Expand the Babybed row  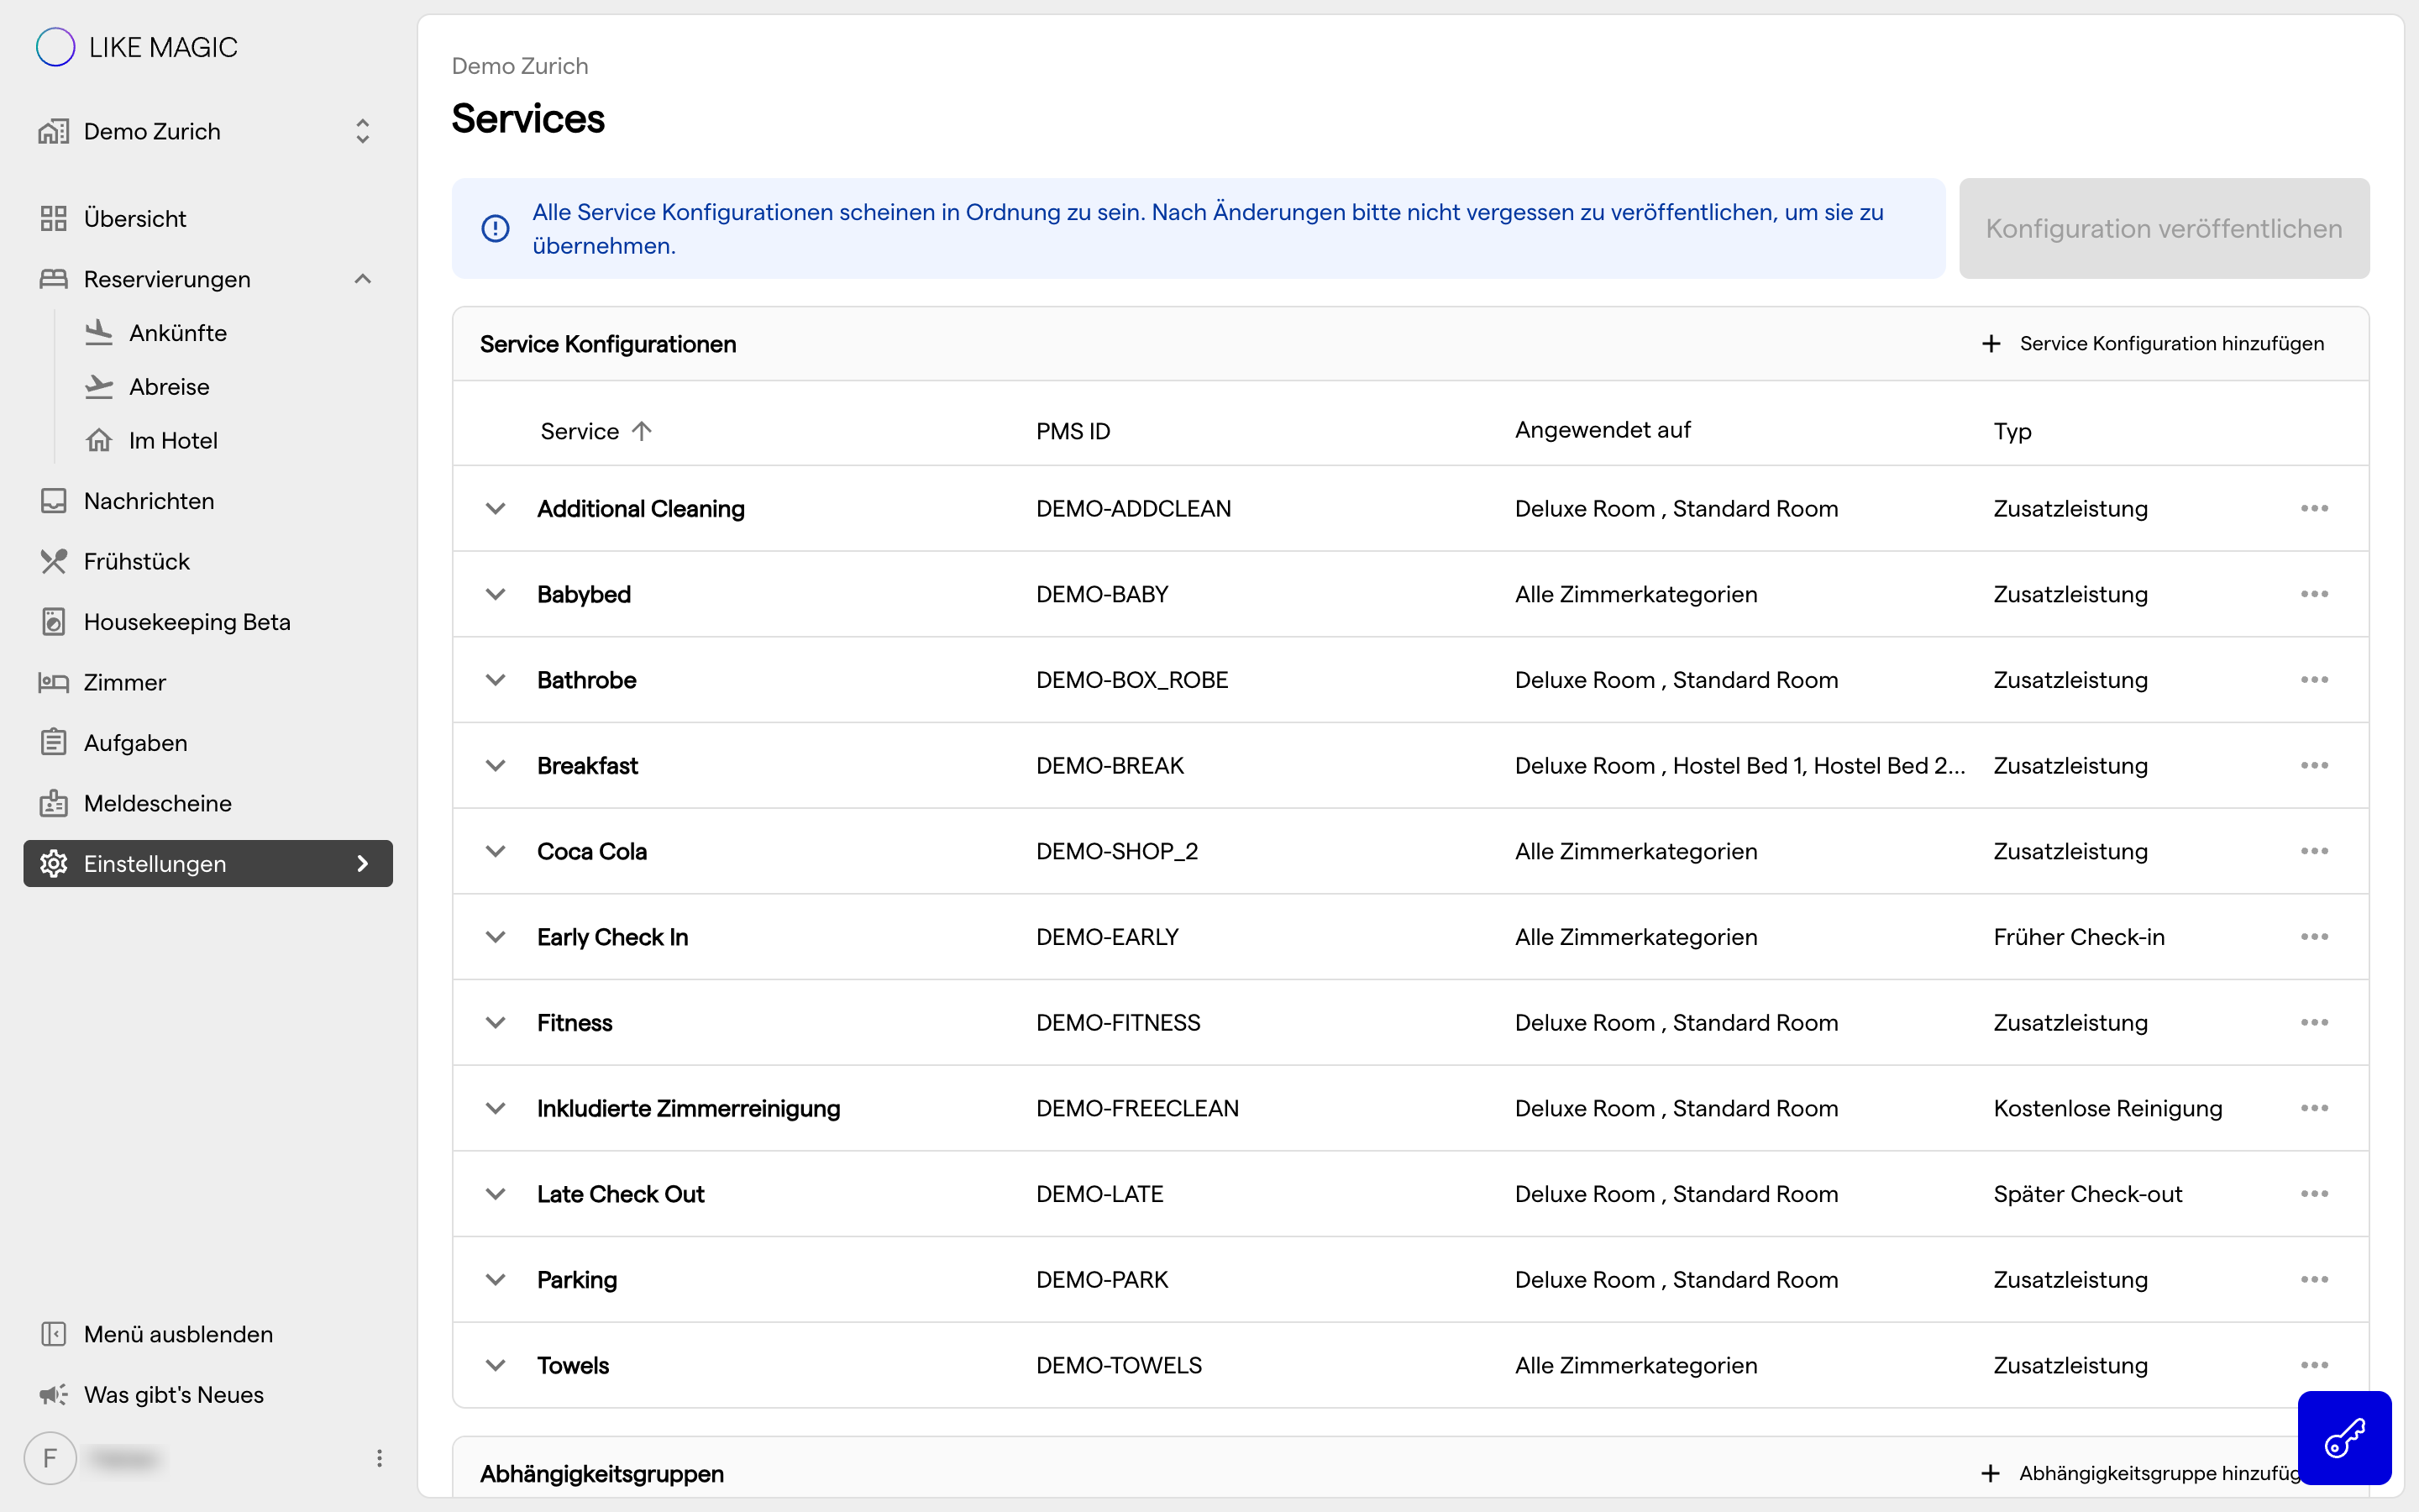coord(495,594)
